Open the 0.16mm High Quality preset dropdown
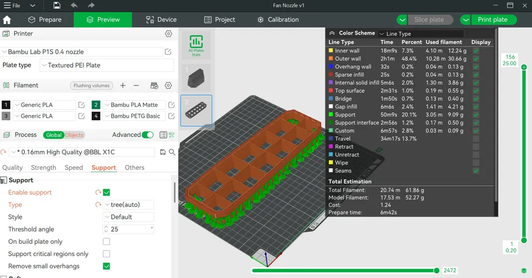The image size is (532, 278). pos(82,152)
